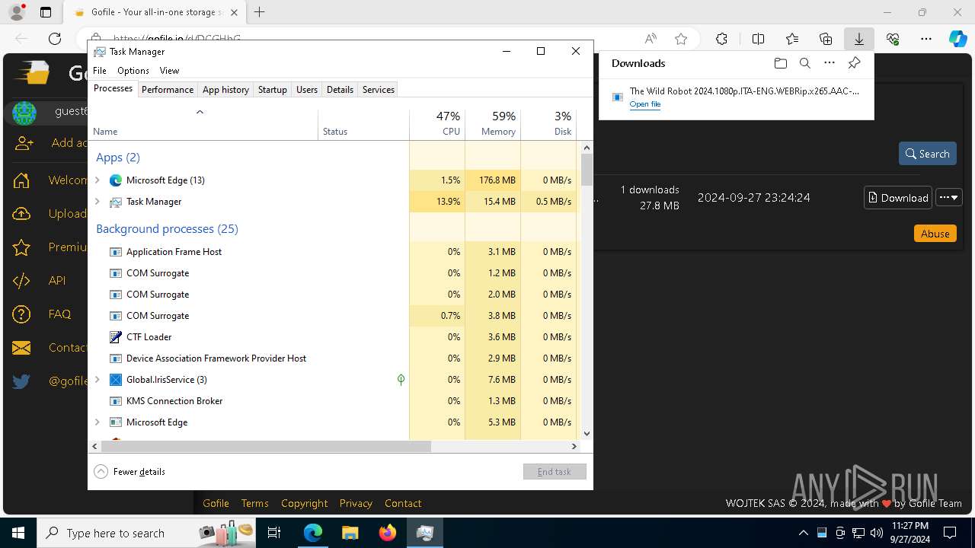Open Copyright link in footer
The image size is (975, 548).
click(x=304, y=503)
